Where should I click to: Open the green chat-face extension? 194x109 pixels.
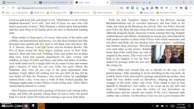[137, 8]
